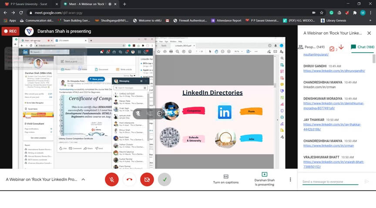Switch to the Chat (188) tab
Image resolution: width=376 pixels, height=208 pixels.
(363, 47)
